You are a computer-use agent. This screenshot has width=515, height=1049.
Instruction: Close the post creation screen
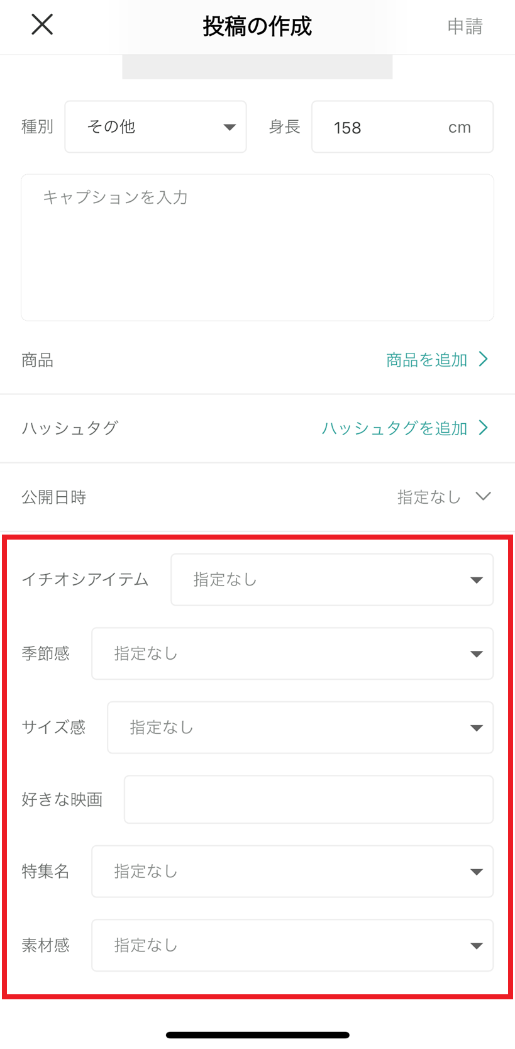coord(42,25)
